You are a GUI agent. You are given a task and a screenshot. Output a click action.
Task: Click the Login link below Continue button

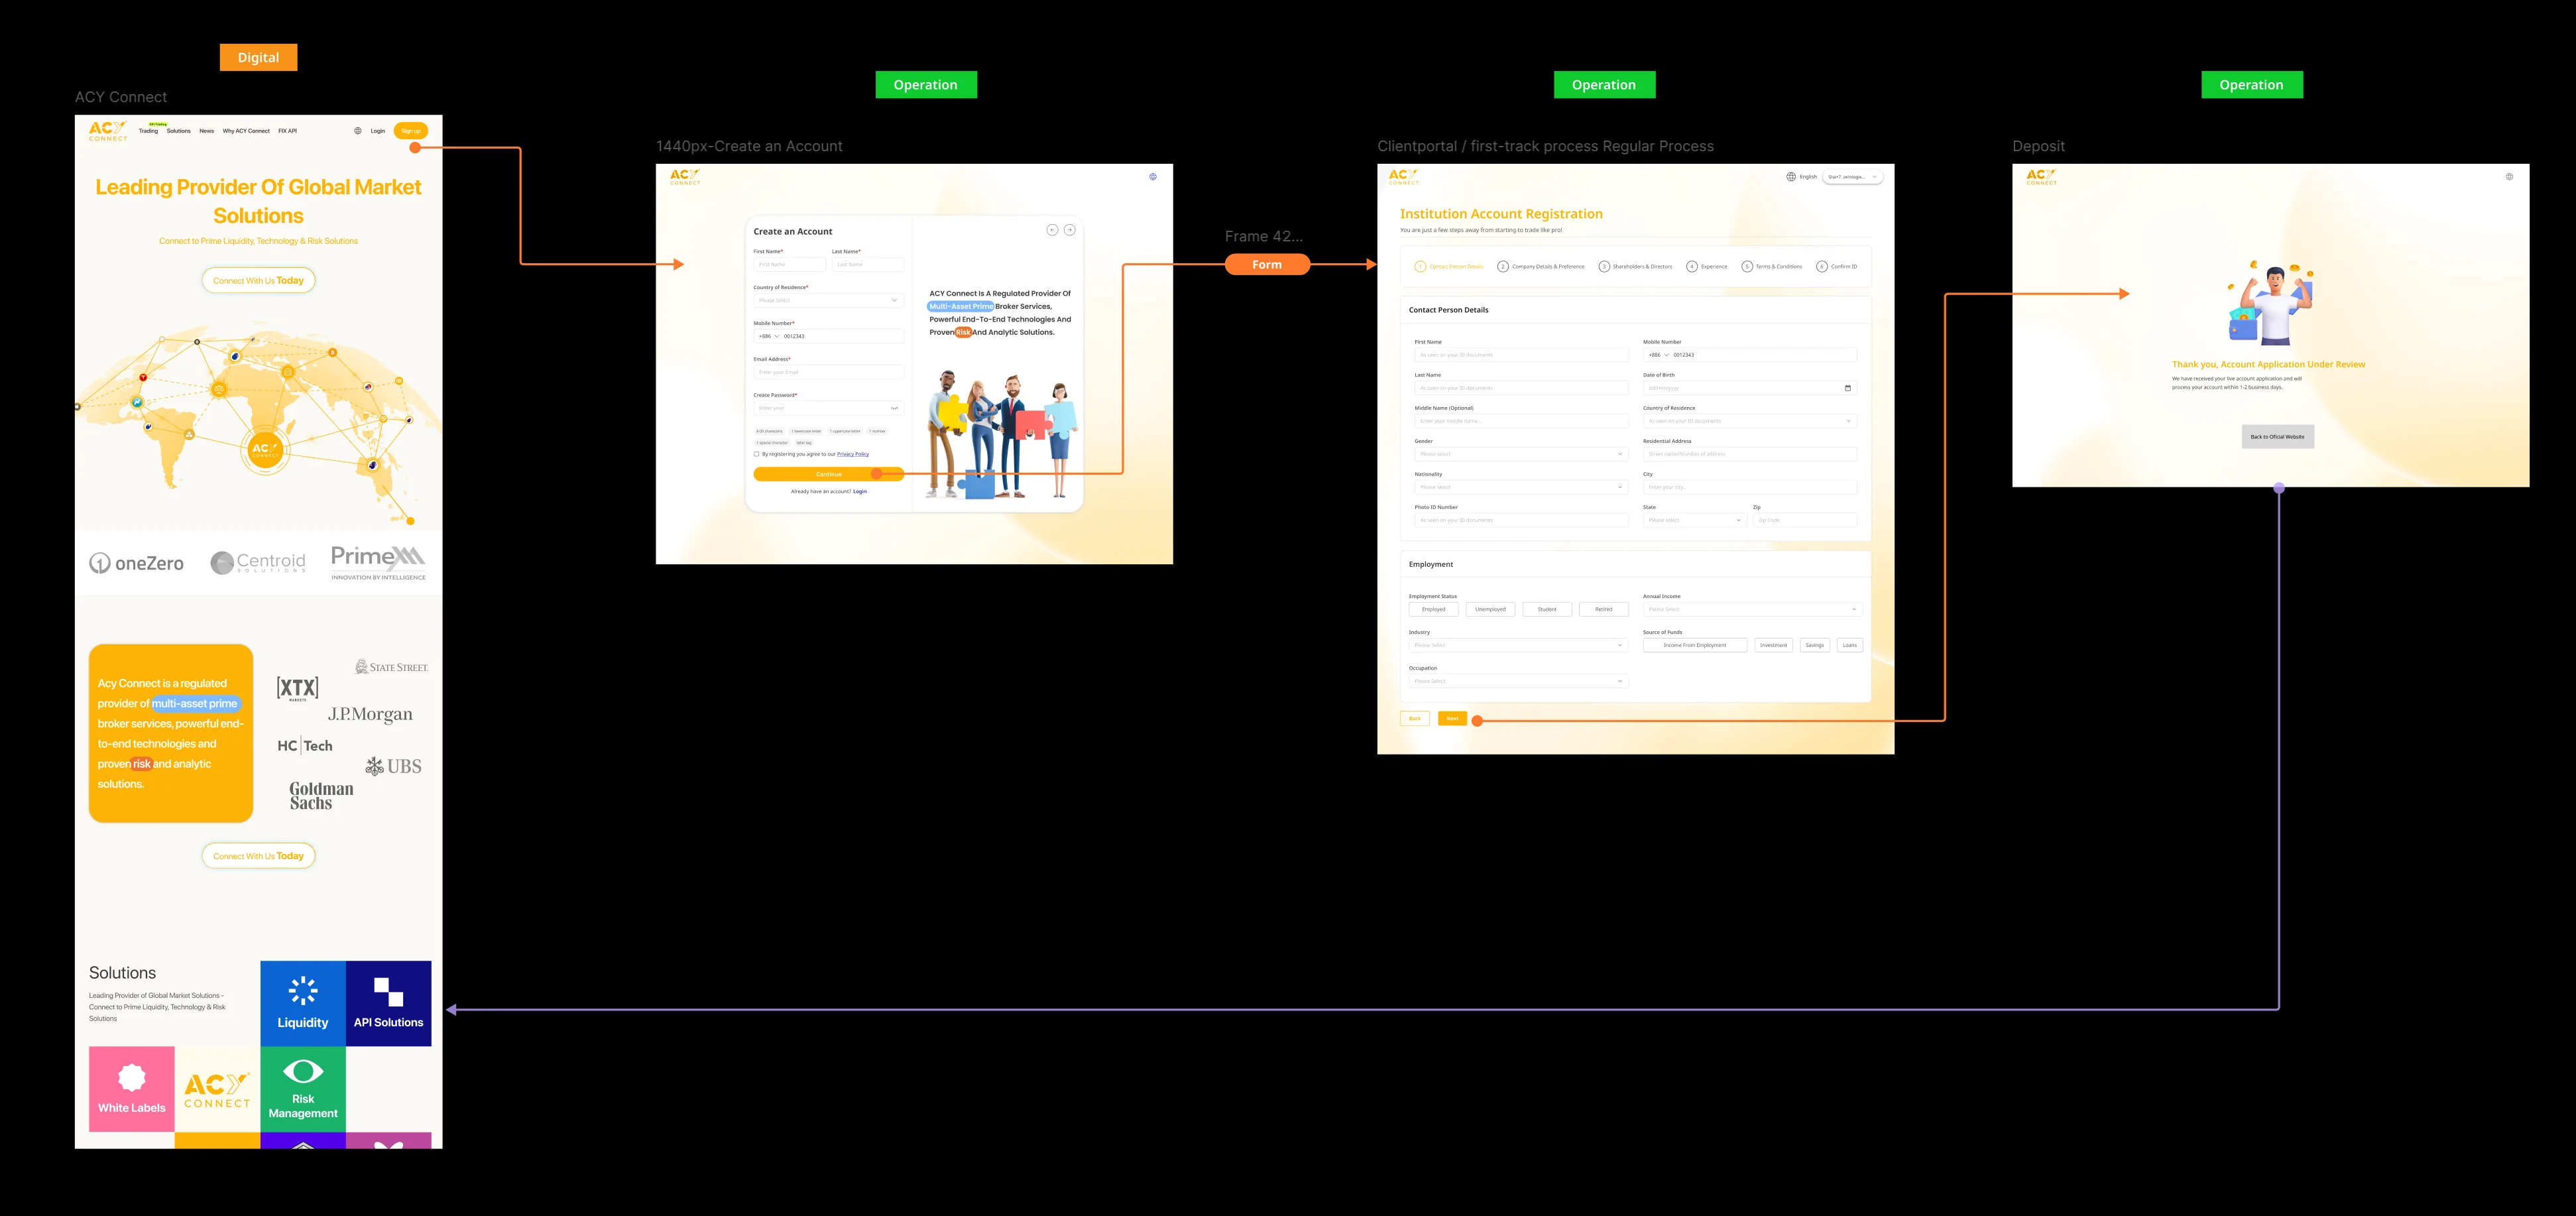click(860, 491)
